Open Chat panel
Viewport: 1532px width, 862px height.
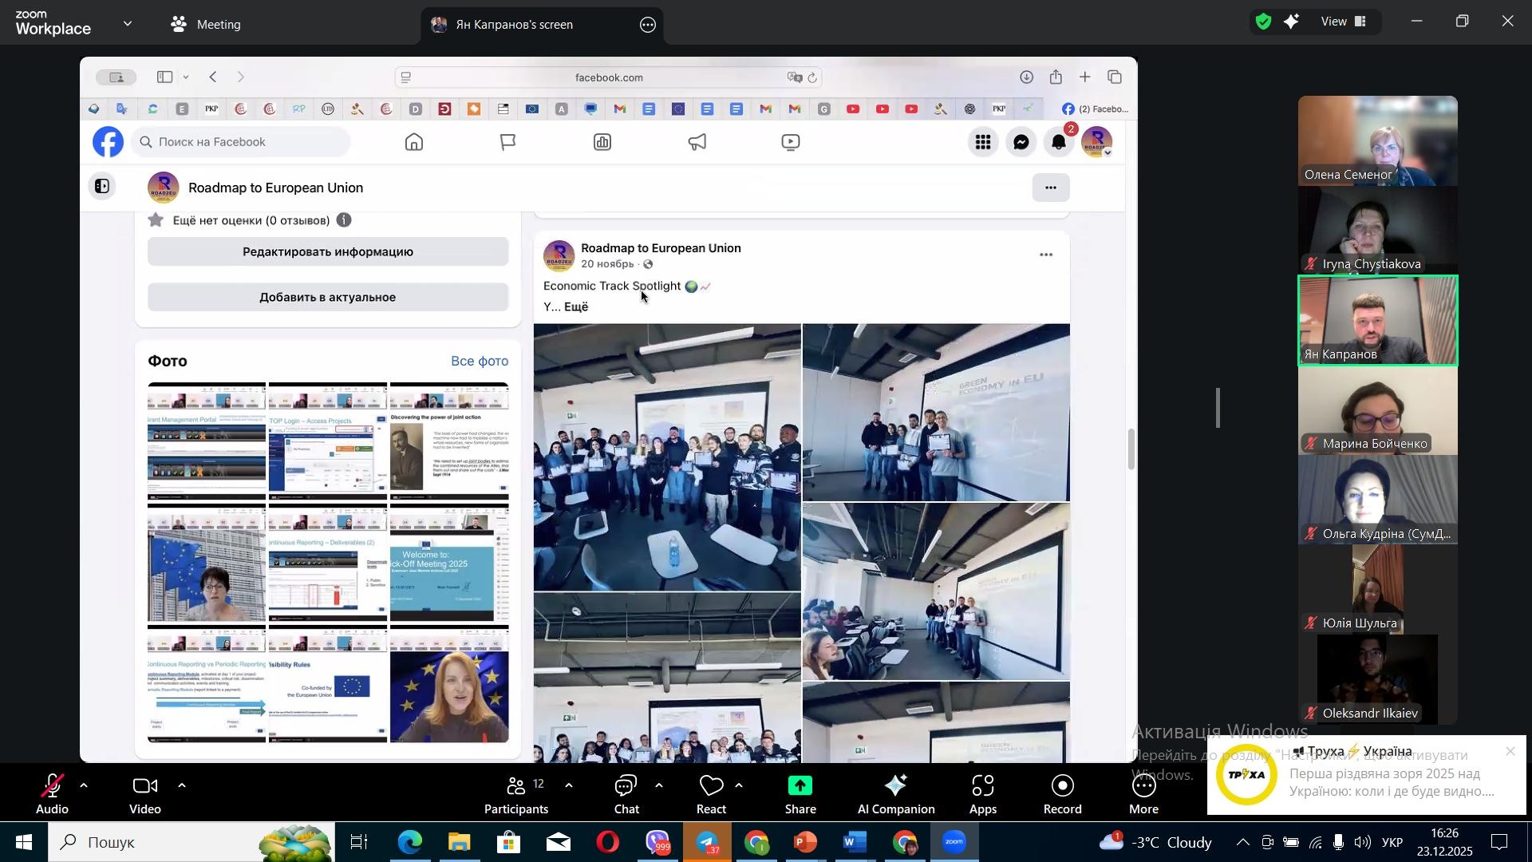626,793
